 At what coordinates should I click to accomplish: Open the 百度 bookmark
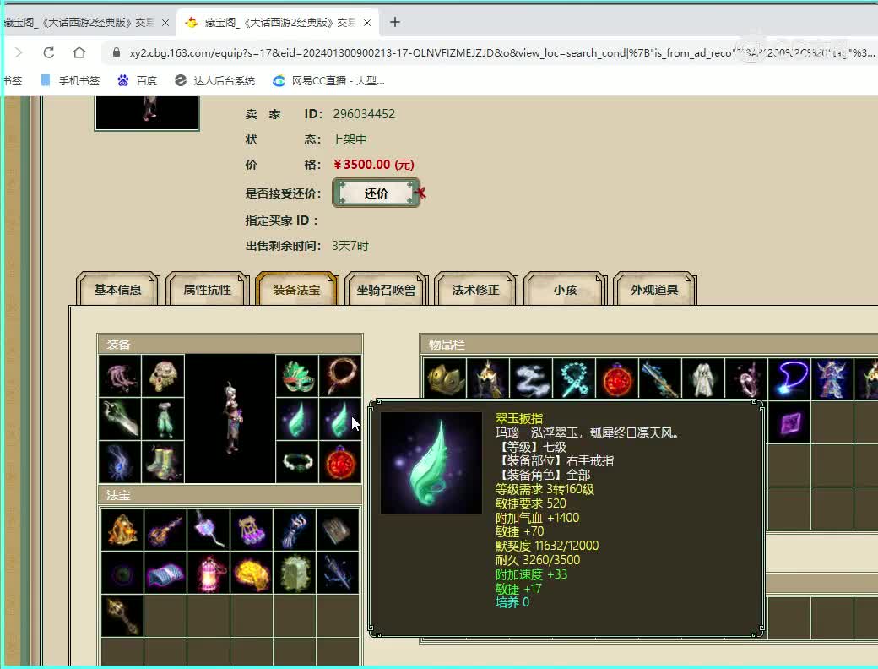pos(138,81)
